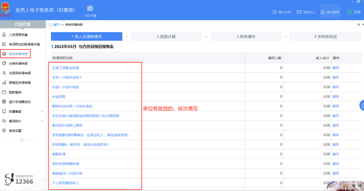Image resolution: width=364 pixels, height=191 pixels.
Task: Open 央企负责人绩效薪金延期兑现收入 link
Action: click(86, 116)
